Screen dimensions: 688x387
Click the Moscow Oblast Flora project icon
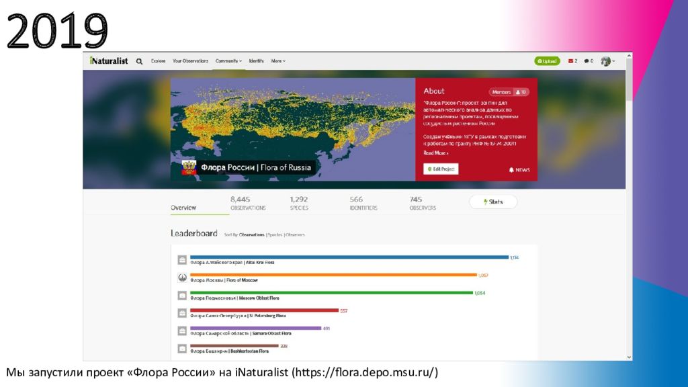(182, 296)
